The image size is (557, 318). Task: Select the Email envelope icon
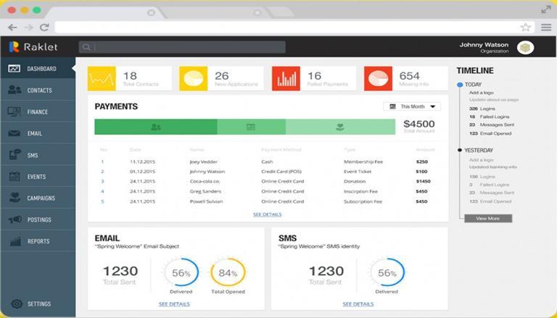pos(15,133)
